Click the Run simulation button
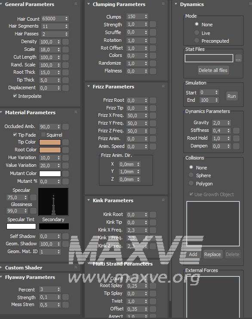Screen dimensions: 252x319 pyautogui.click(x=232, y=96)
